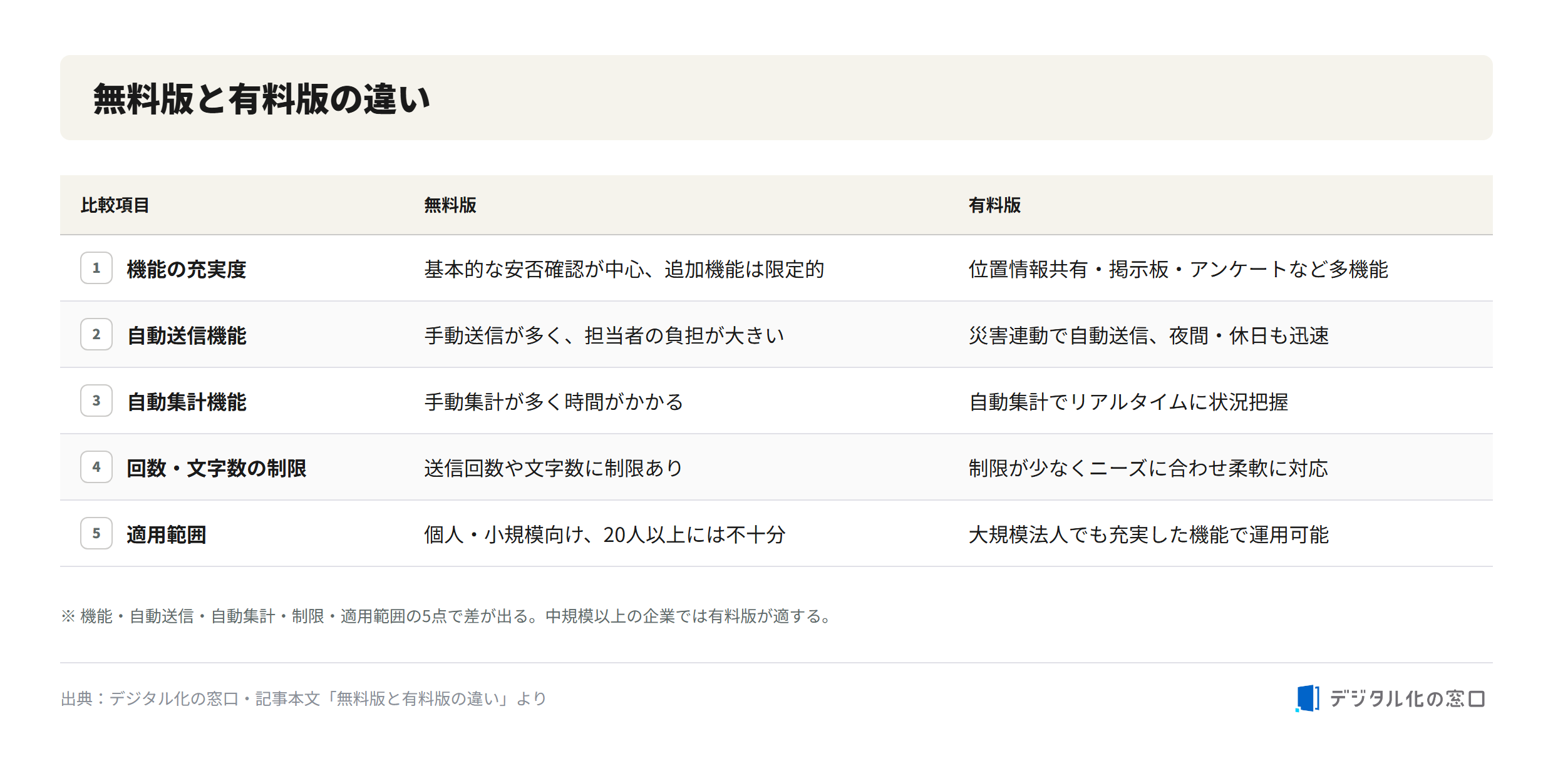Select the 比較項目 column header
This screenshot has width=1553, height=771.
[115, 205]
